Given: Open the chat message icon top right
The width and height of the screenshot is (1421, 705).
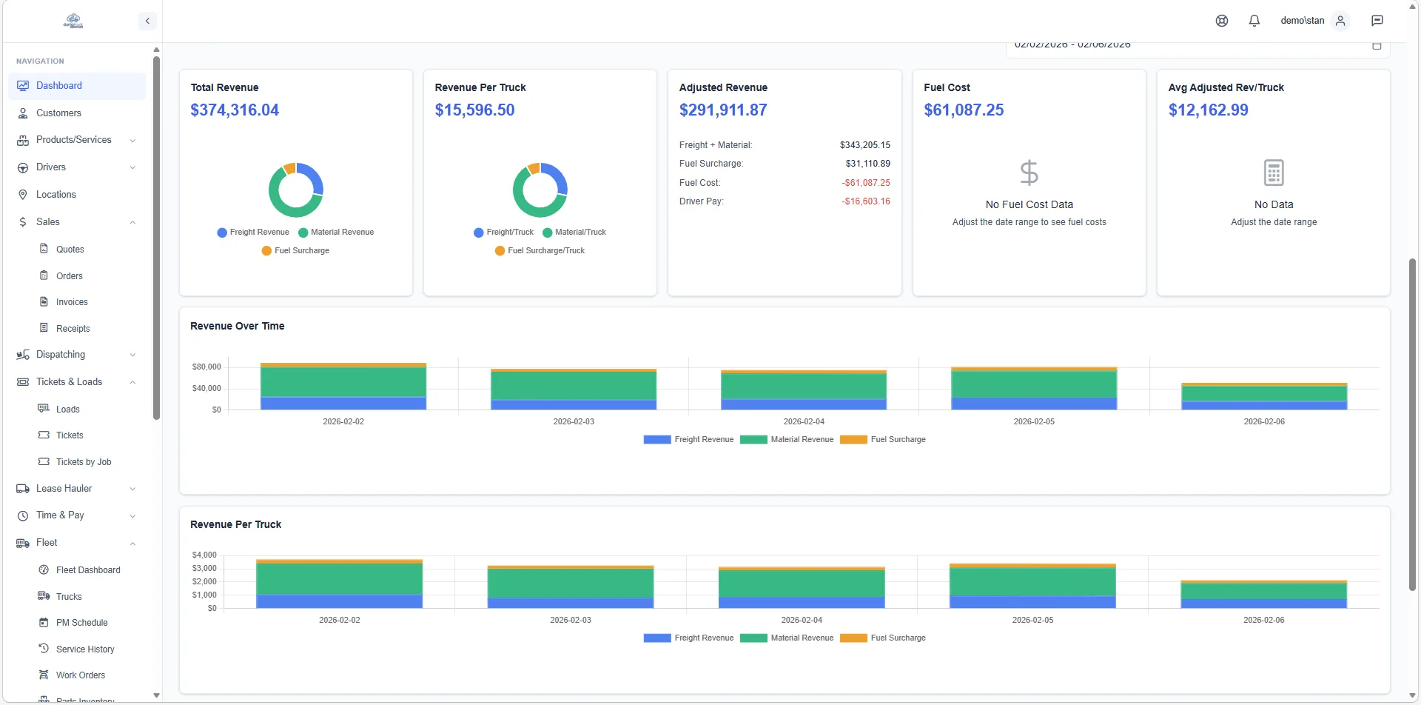Looking at the screenshot, I should (1377, 20).
